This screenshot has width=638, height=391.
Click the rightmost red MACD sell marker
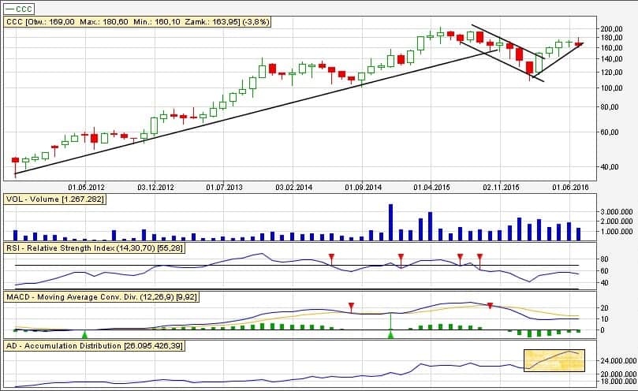490,306
